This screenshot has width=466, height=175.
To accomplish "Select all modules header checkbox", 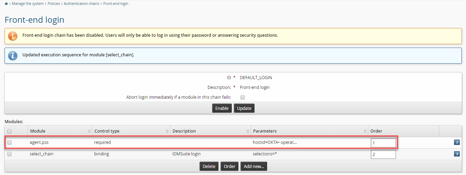I will coord(9,131).
